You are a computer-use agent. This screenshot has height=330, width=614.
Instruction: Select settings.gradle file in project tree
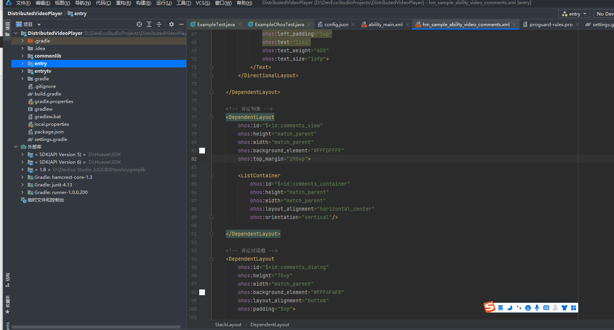click(x=50, y=139)
